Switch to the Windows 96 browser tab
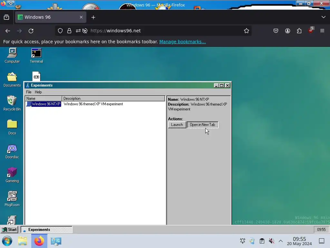330x248 pixels. (51, 17)
